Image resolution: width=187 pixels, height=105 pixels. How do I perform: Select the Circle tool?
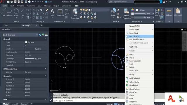16,13
